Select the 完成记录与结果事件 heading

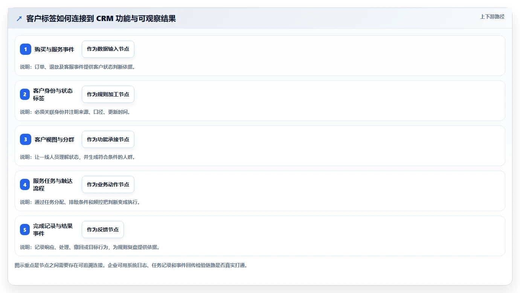point(53,230)
